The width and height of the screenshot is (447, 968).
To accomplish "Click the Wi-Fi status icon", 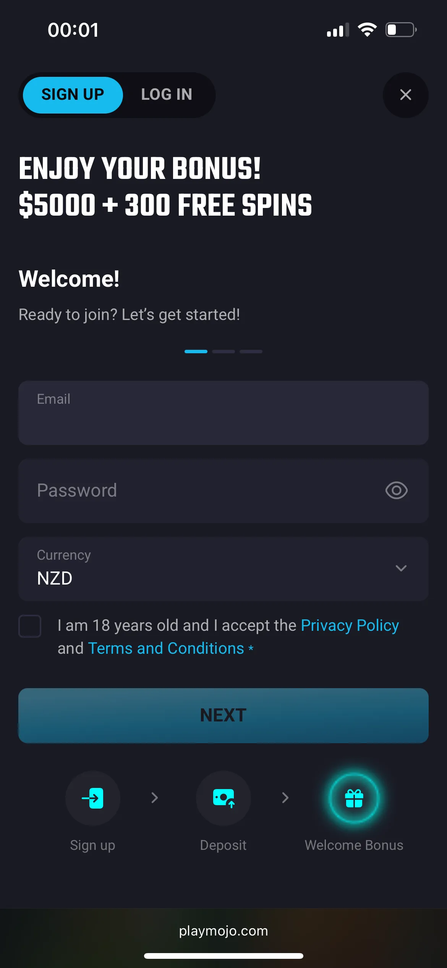I will 367,30.
